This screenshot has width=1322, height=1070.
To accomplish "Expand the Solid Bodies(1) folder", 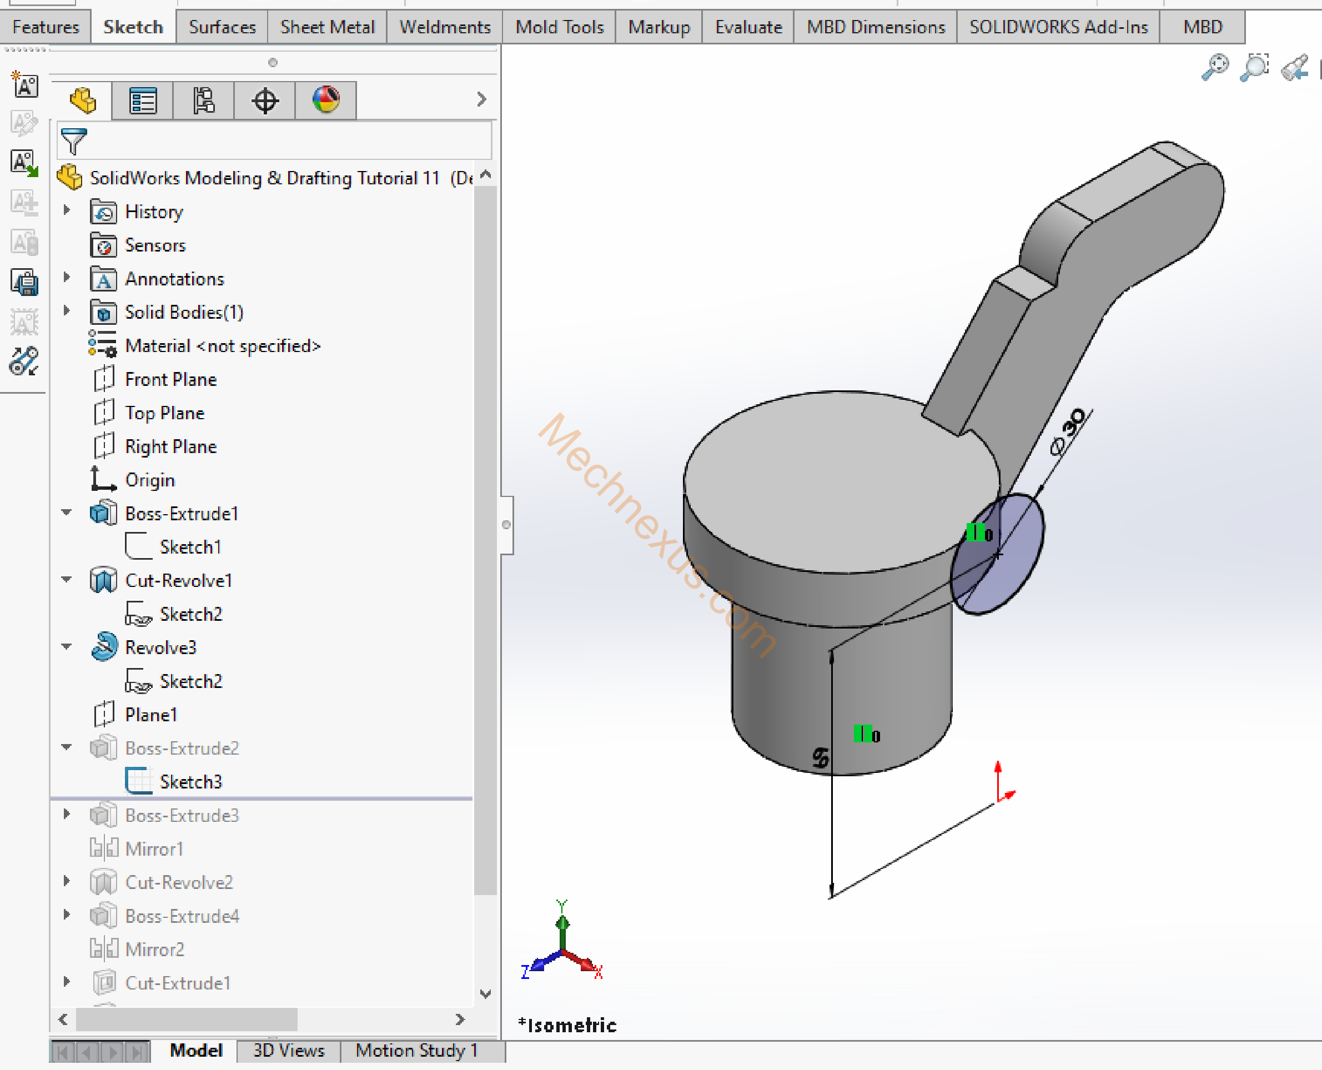I will click(67, 312).
